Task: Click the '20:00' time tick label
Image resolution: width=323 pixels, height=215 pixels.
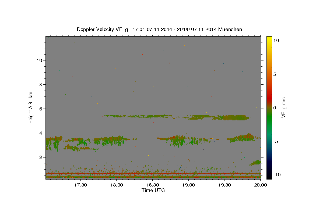Action: tap(261, 185)
